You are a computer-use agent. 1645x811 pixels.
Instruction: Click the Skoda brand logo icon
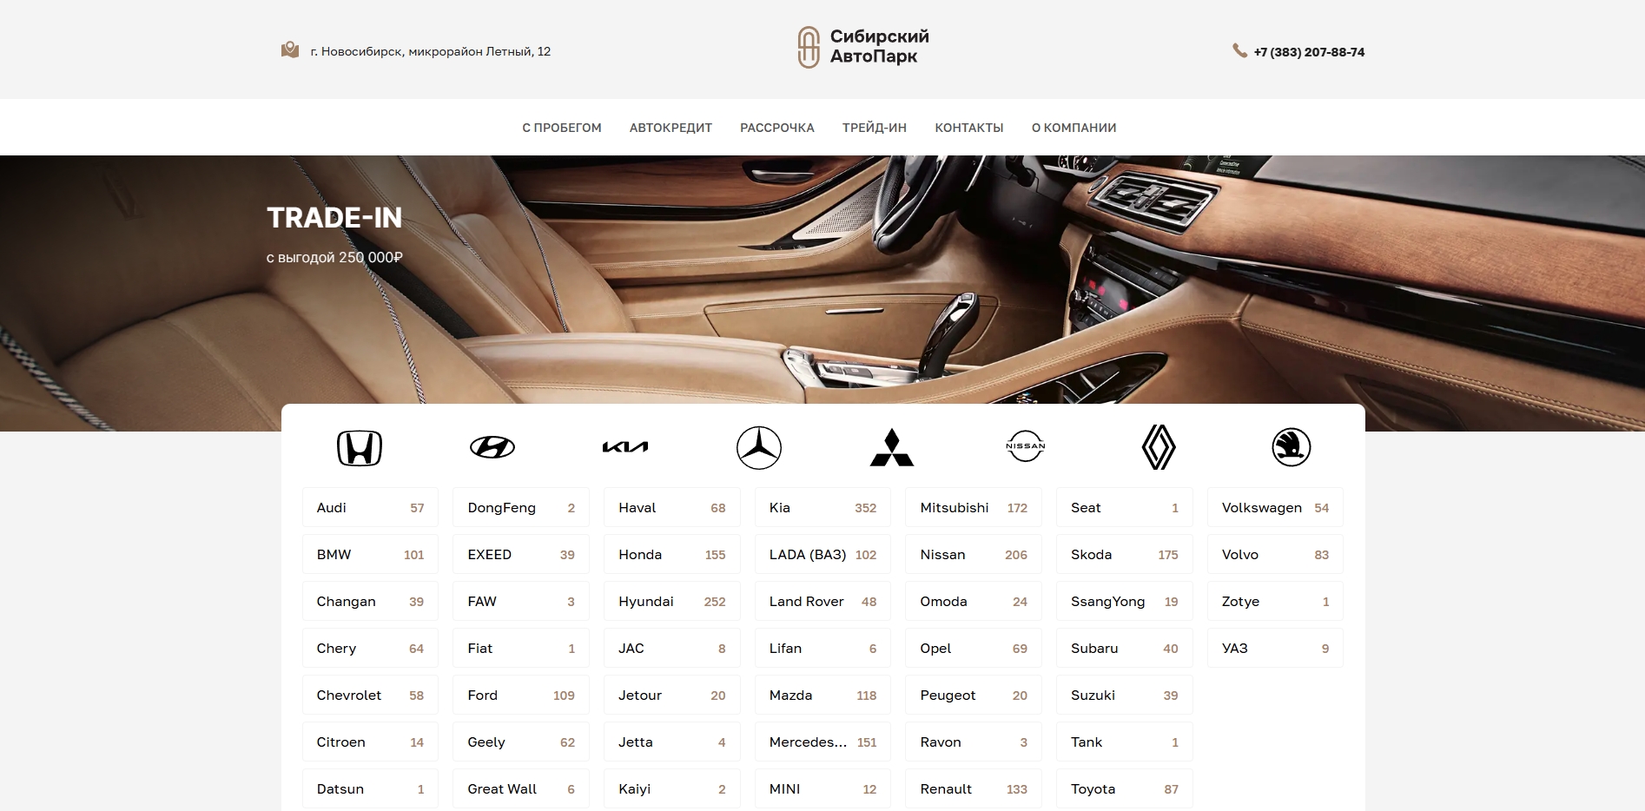(x=1292, y=447)
